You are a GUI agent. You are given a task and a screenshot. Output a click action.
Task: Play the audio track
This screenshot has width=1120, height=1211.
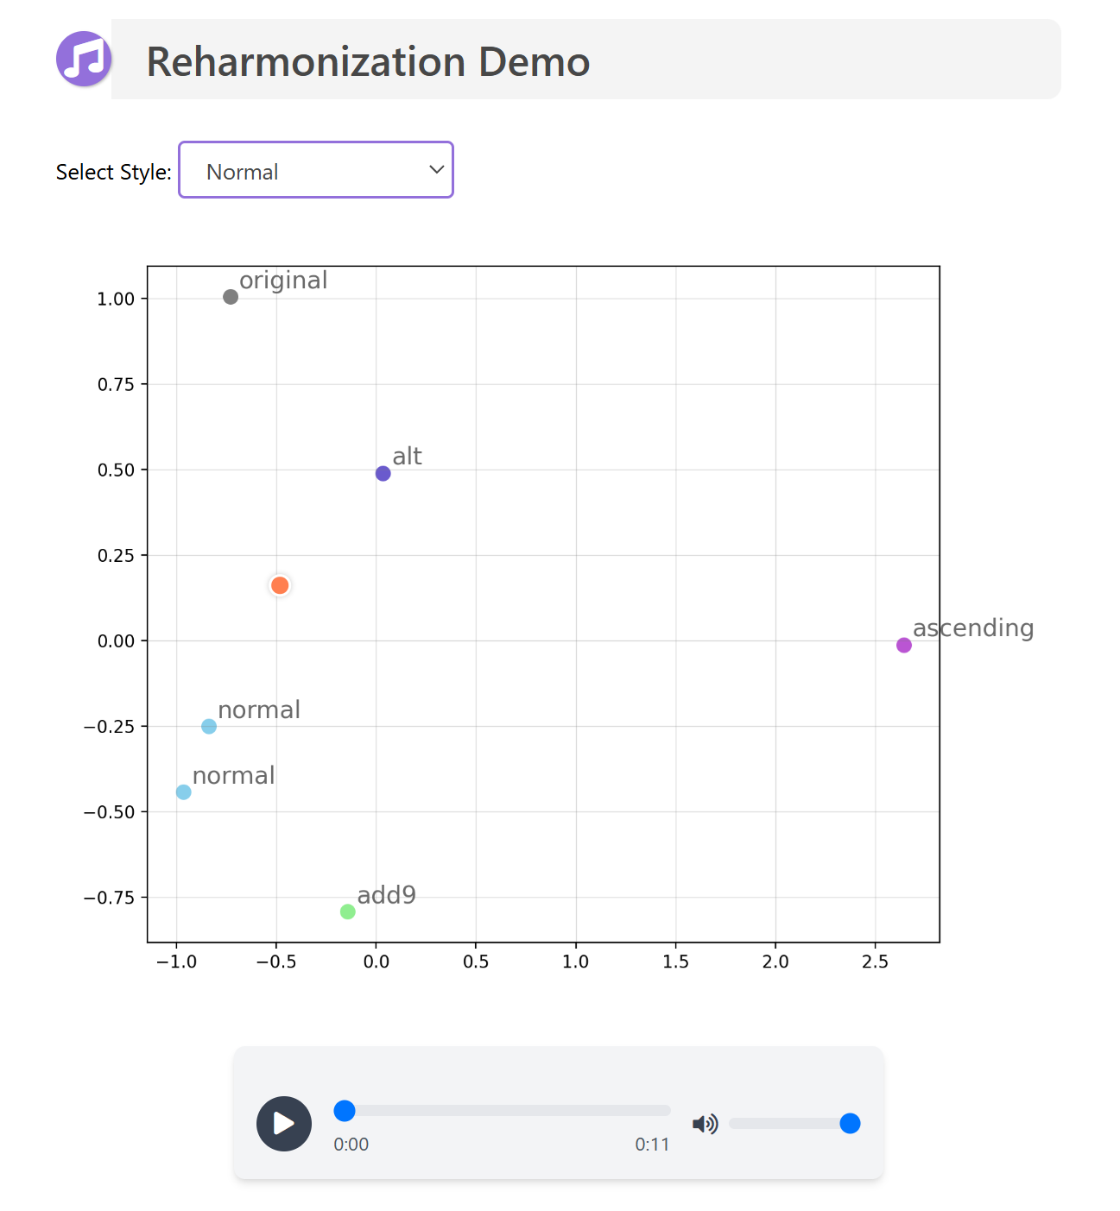(284, 1124)
